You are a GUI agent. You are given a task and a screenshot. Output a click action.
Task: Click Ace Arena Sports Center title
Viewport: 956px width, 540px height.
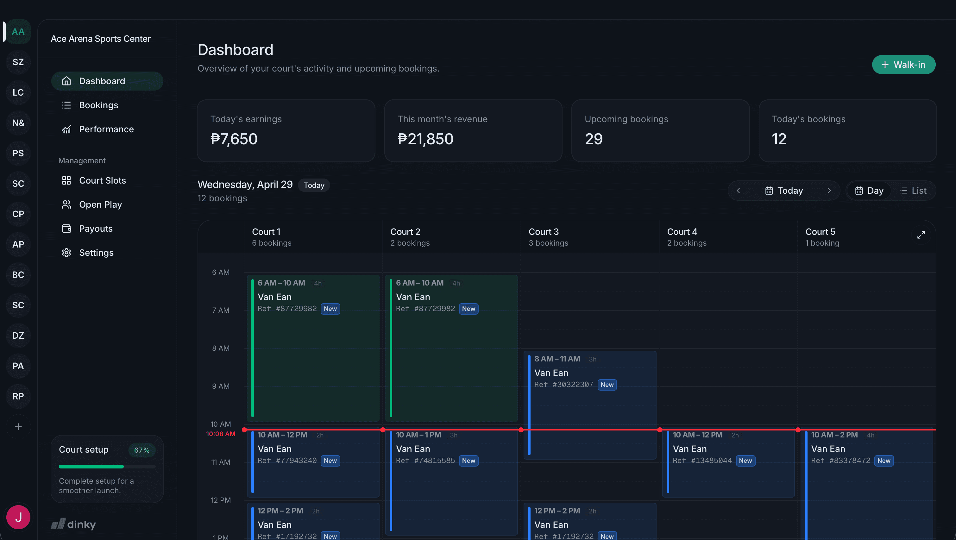click(x=101, y=39)
